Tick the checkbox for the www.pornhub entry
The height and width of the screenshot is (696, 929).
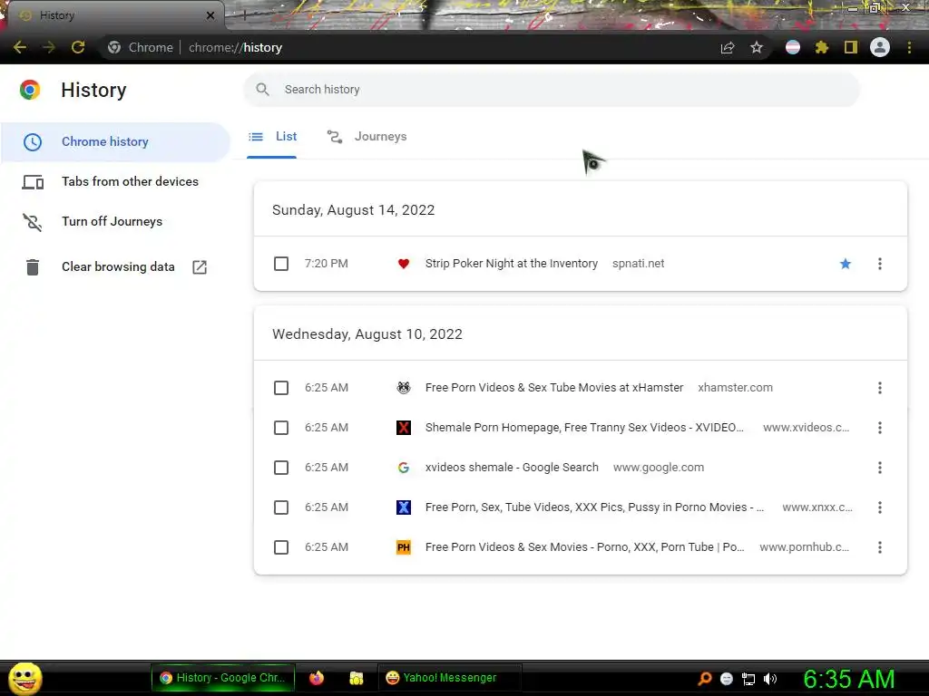(281, 547)
